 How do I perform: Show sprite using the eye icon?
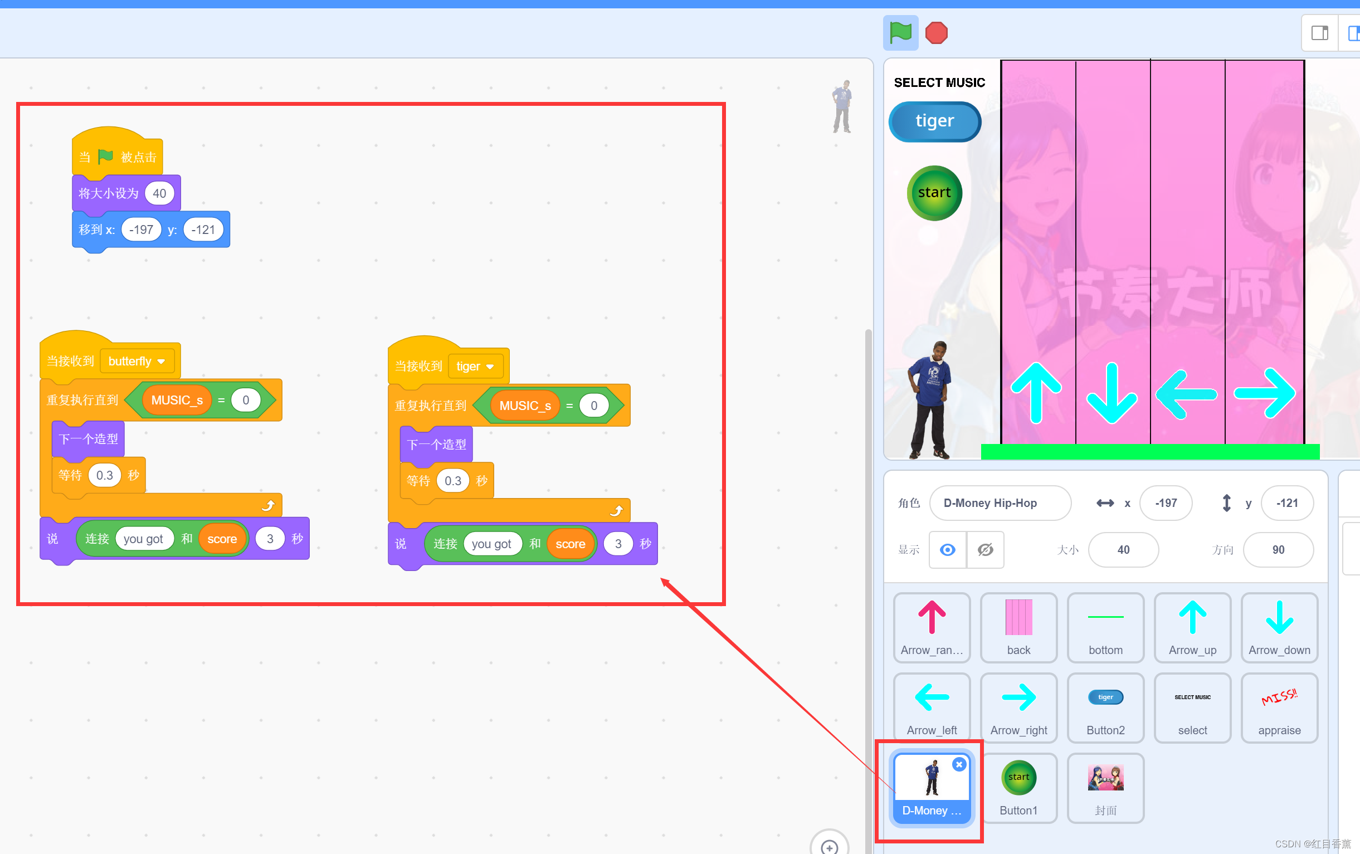pyautogui.click(x=947, y=550)
